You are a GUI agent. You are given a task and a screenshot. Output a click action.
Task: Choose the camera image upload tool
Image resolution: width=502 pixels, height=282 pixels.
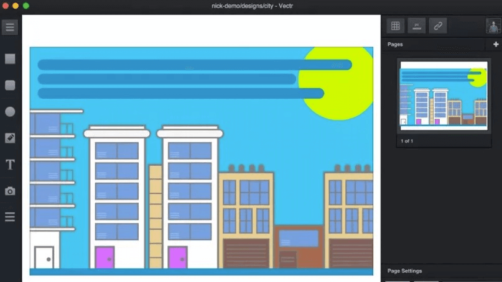tap(10, 191)
